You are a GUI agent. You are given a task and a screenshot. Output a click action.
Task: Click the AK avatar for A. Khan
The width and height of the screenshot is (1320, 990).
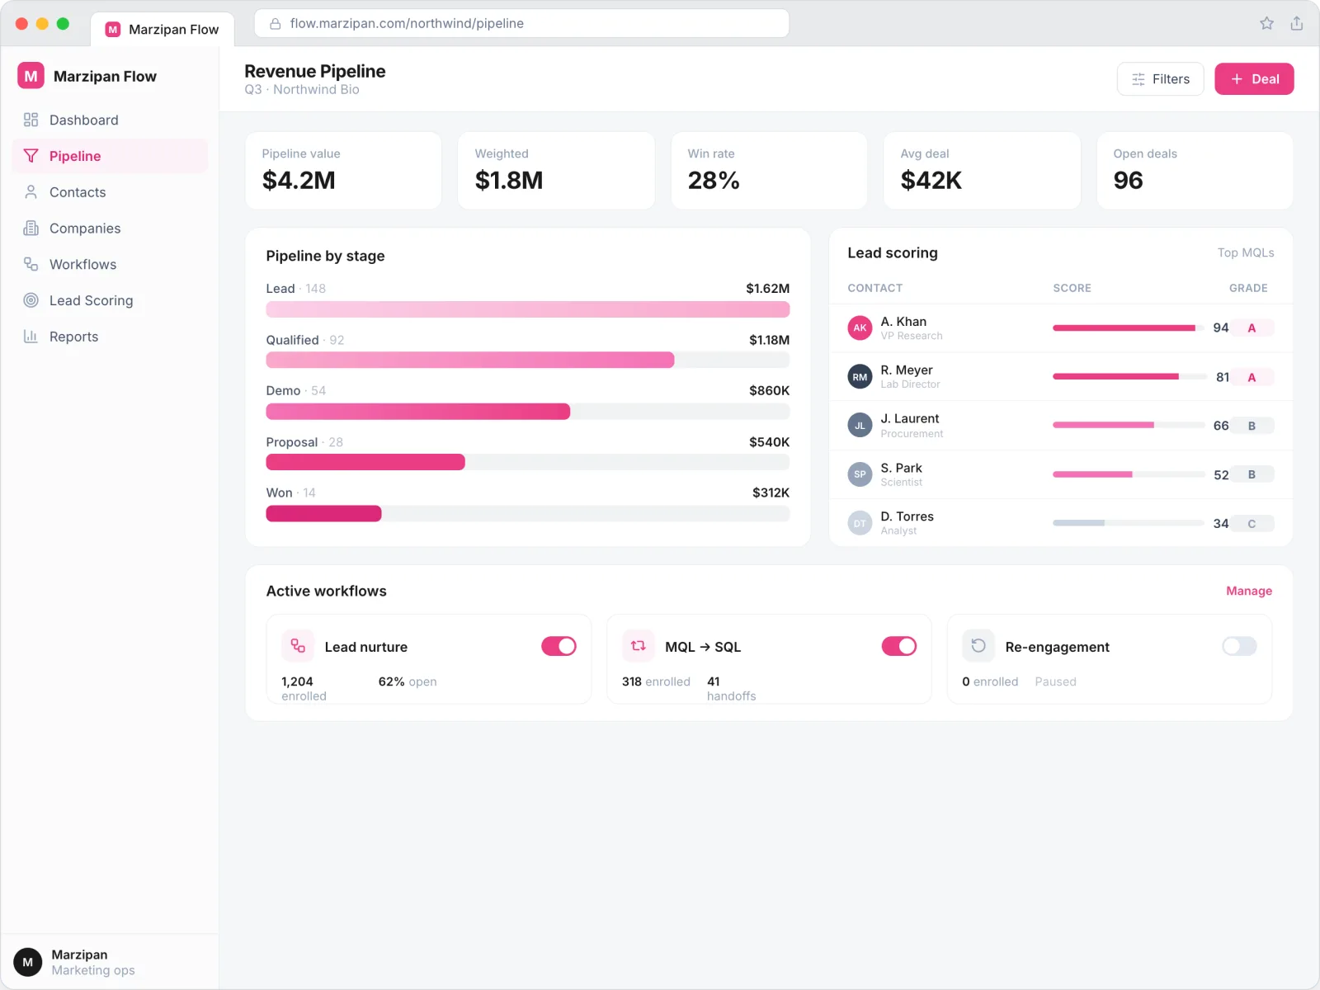[860, 328]
